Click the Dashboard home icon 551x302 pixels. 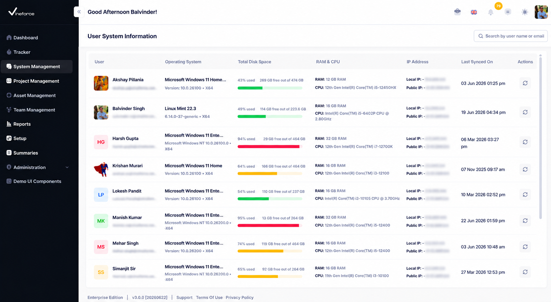pos(9,38)
